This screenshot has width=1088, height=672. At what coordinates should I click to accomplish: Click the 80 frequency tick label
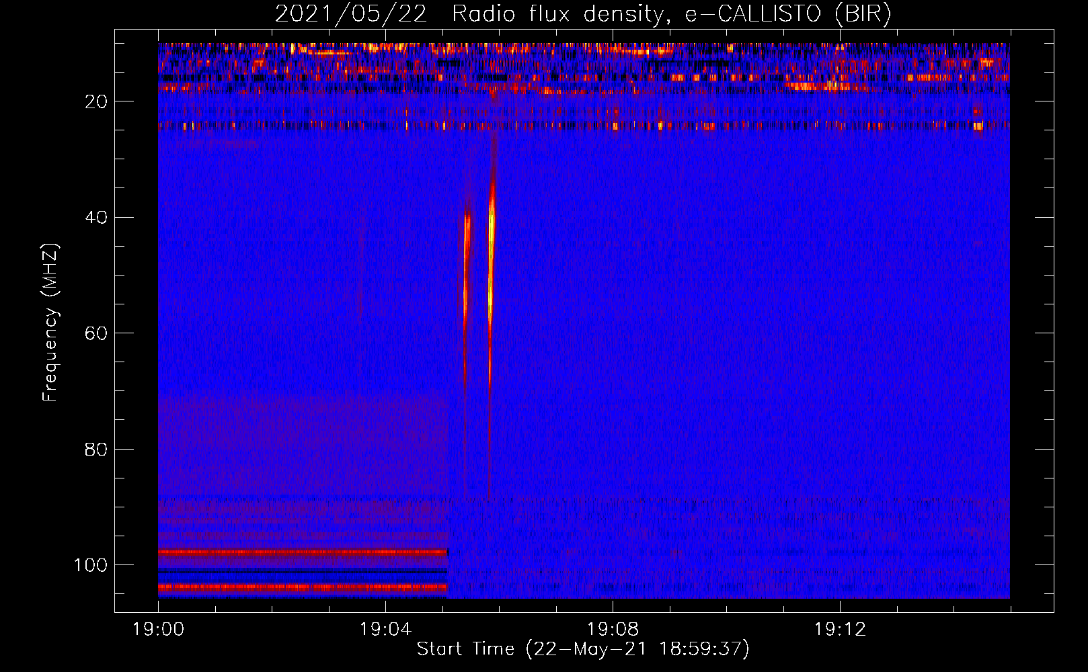click(96, 449)
